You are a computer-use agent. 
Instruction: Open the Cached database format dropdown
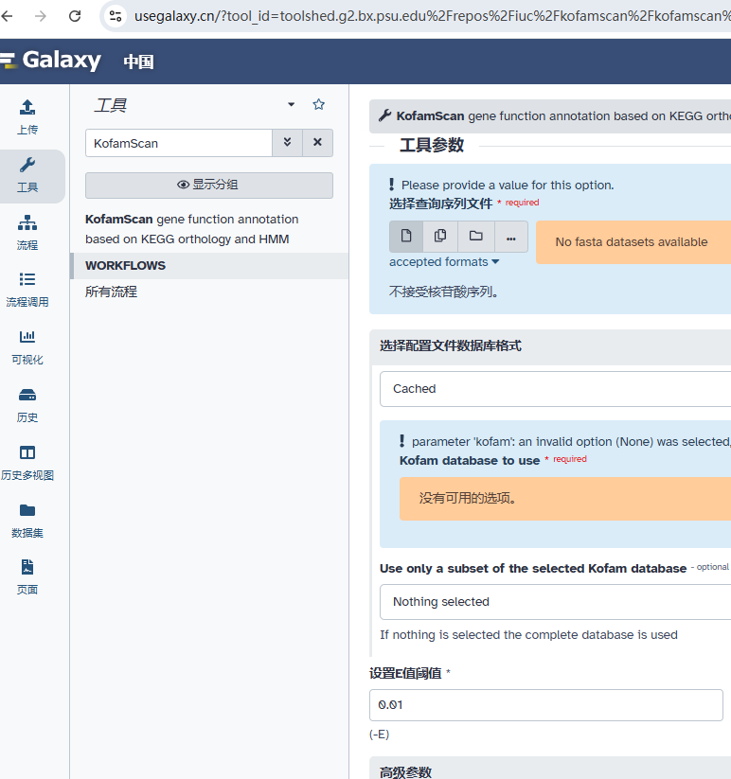click(x=555, y=388)
